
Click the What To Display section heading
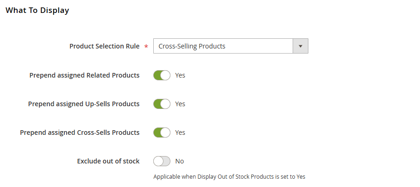coord(37,10)
